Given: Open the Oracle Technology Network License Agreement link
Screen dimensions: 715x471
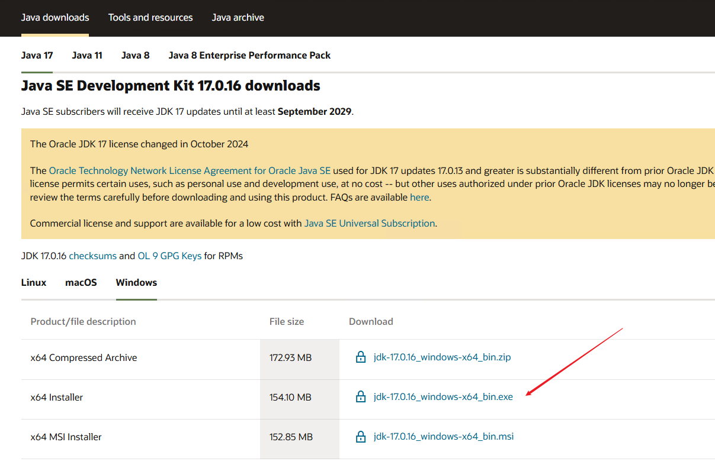Looking at the screenshot, I should [x=190, y=170].
